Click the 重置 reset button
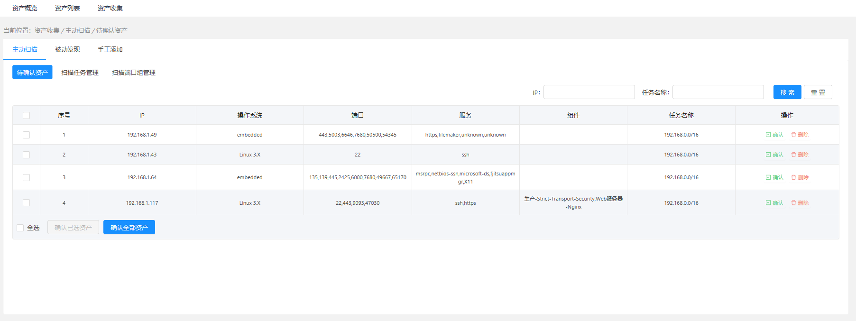The image size is (856, 321). (818, 92)
